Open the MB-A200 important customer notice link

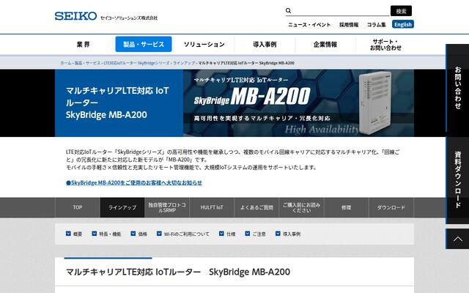134,182
